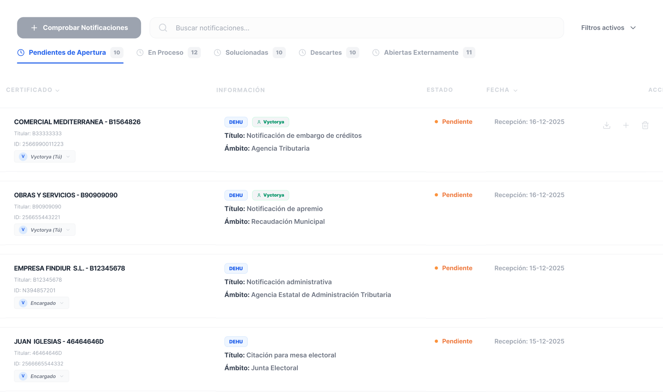Click the DEHU badge on Juan Iglesias row
Image resolution: width=663 pixels, height=392 pixels.
click(236, 342)
